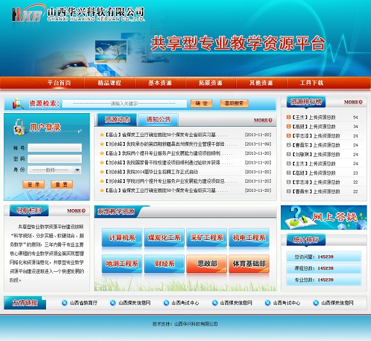Image resolution: width=371 pixels, height=341 pixels.
Task: Click the HKR company logo
Action: (28, 13)
